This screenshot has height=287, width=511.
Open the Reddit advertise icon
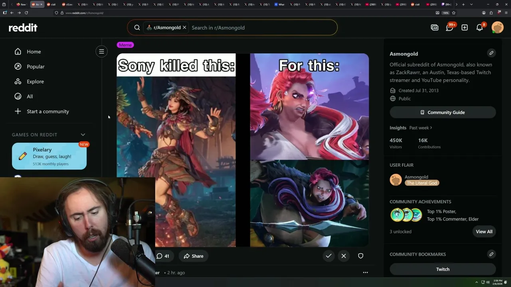[x=435, y=28]
